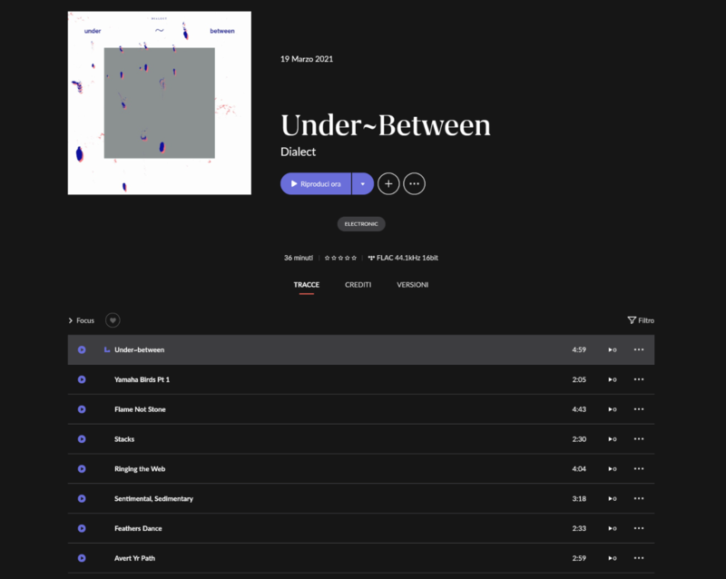726x579 pixels.
Task: Open more options for Under~between track
Action: 639,349
